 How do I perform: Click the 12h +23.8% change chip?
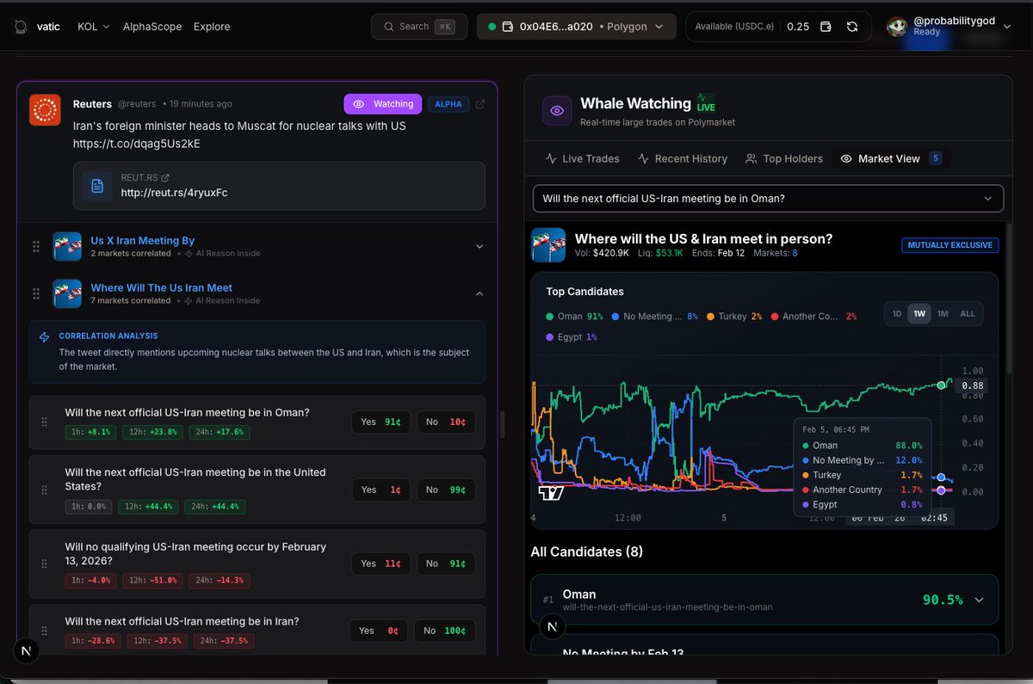[x=151, y=432]
